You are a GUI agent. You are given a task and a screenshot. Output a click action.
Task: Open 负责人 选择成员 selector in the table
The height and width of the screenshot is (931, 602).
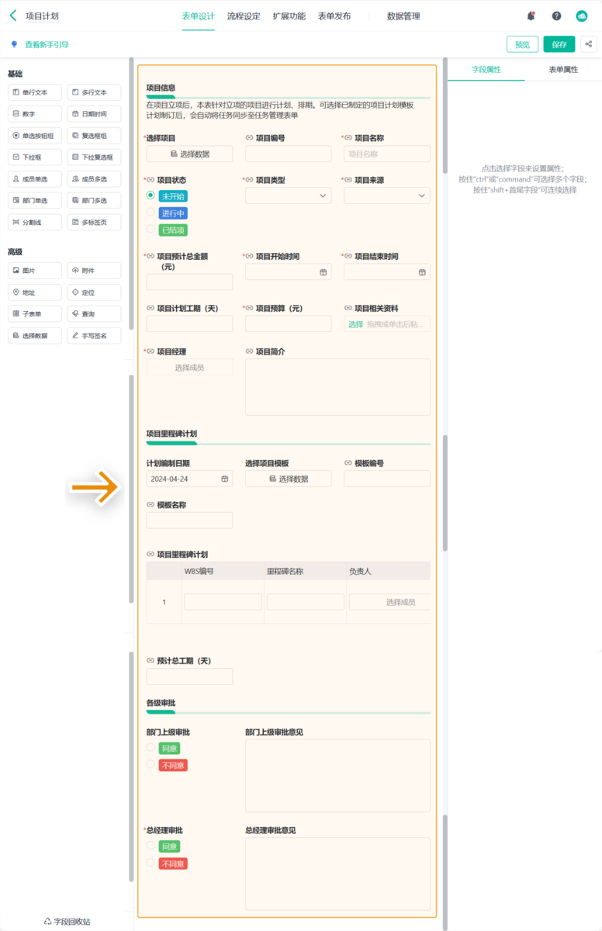[x=390, y=602]
